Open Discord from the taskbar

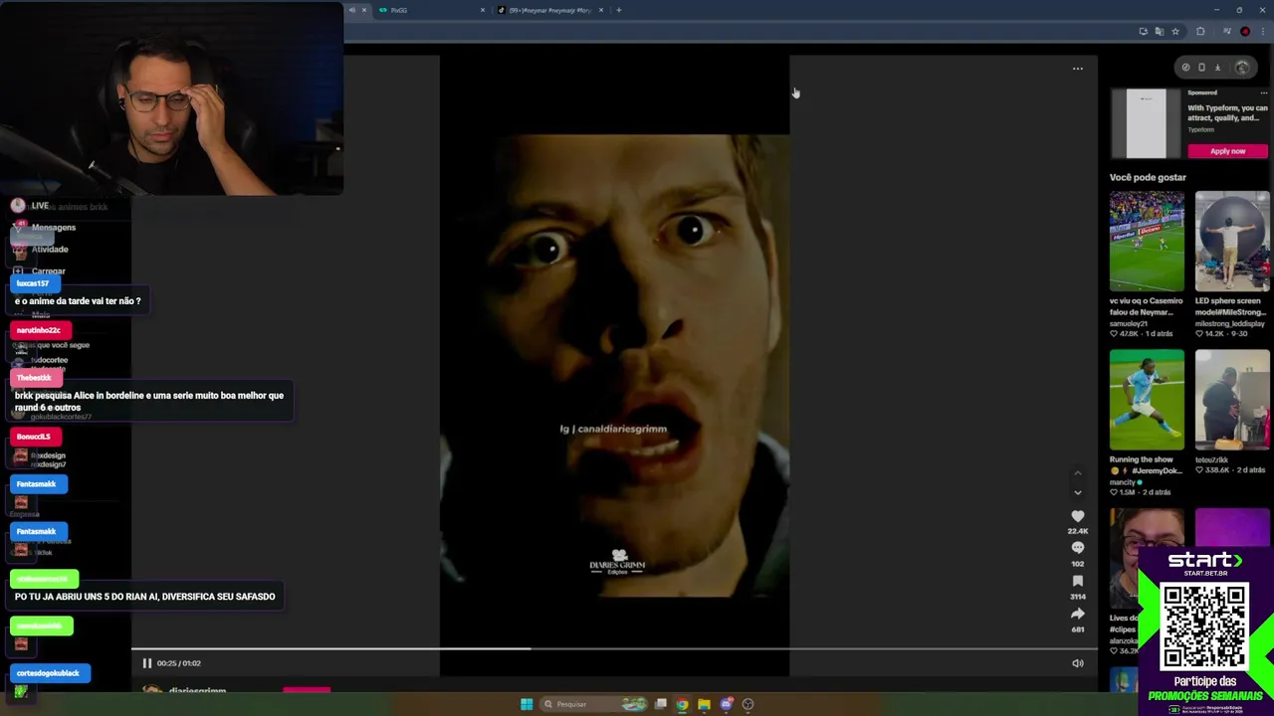pos(726,704)
